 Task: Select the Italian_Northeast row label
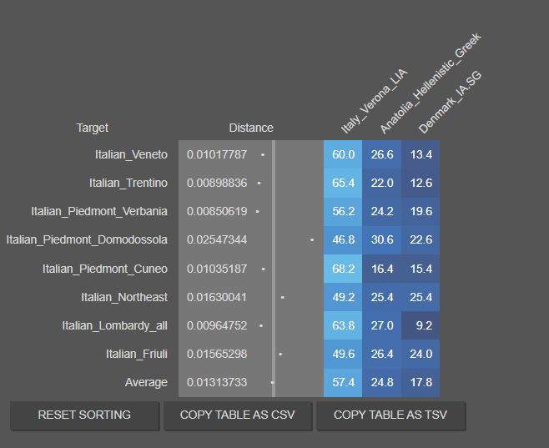(x=124, y=297)
